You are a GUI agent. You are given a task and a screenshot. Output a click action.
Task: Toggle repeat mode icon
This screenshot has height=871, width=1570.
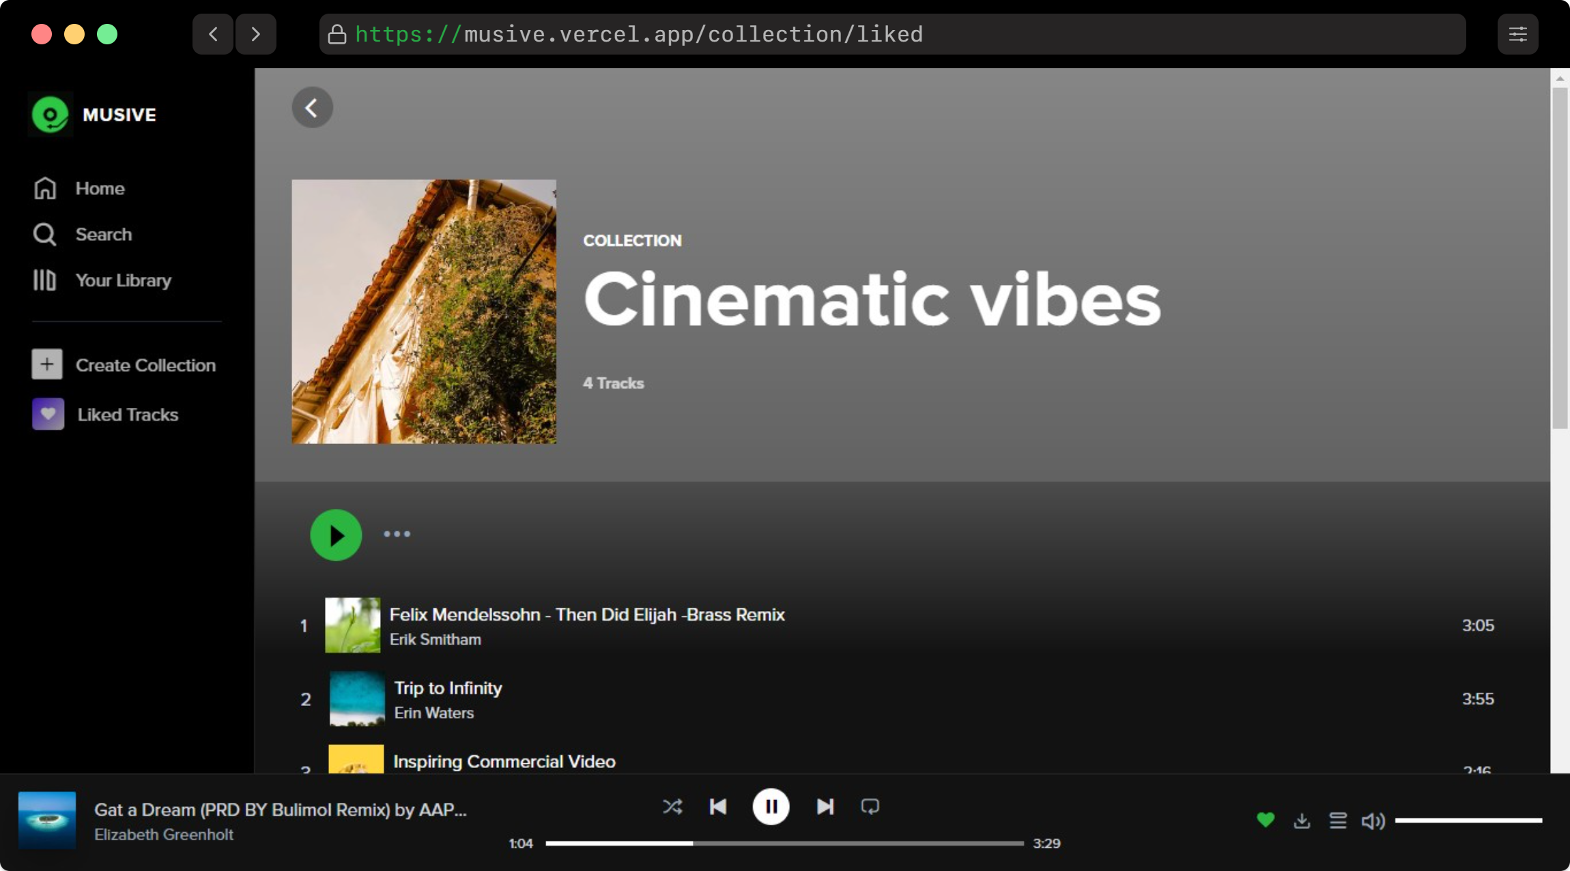(870, 807)
